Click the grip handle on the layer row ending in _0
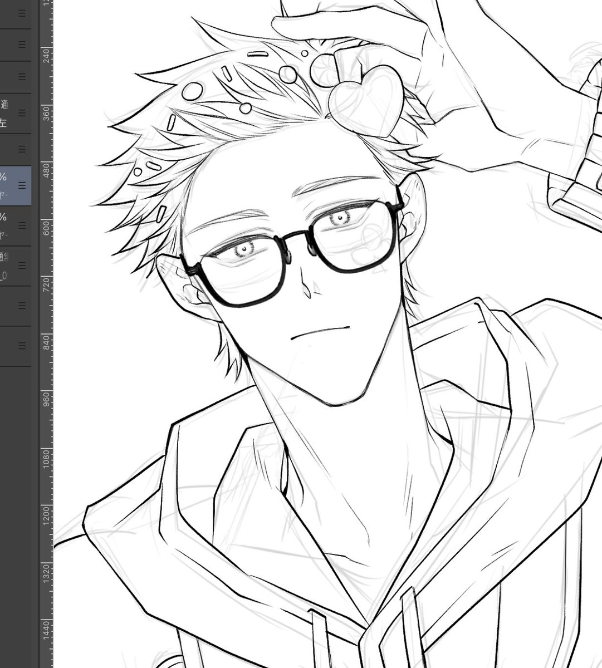Screen dimensions: 602x668 click(22, 266)
